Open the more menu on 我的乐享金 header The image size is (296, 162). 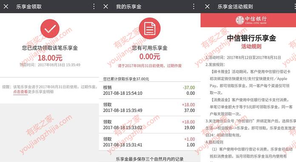tap(194, 7)
